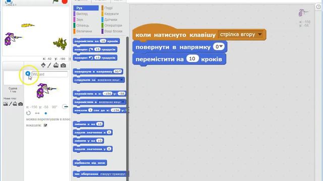Select the Оператори block category
Screen dimensions: 323x181
(113, 26)
